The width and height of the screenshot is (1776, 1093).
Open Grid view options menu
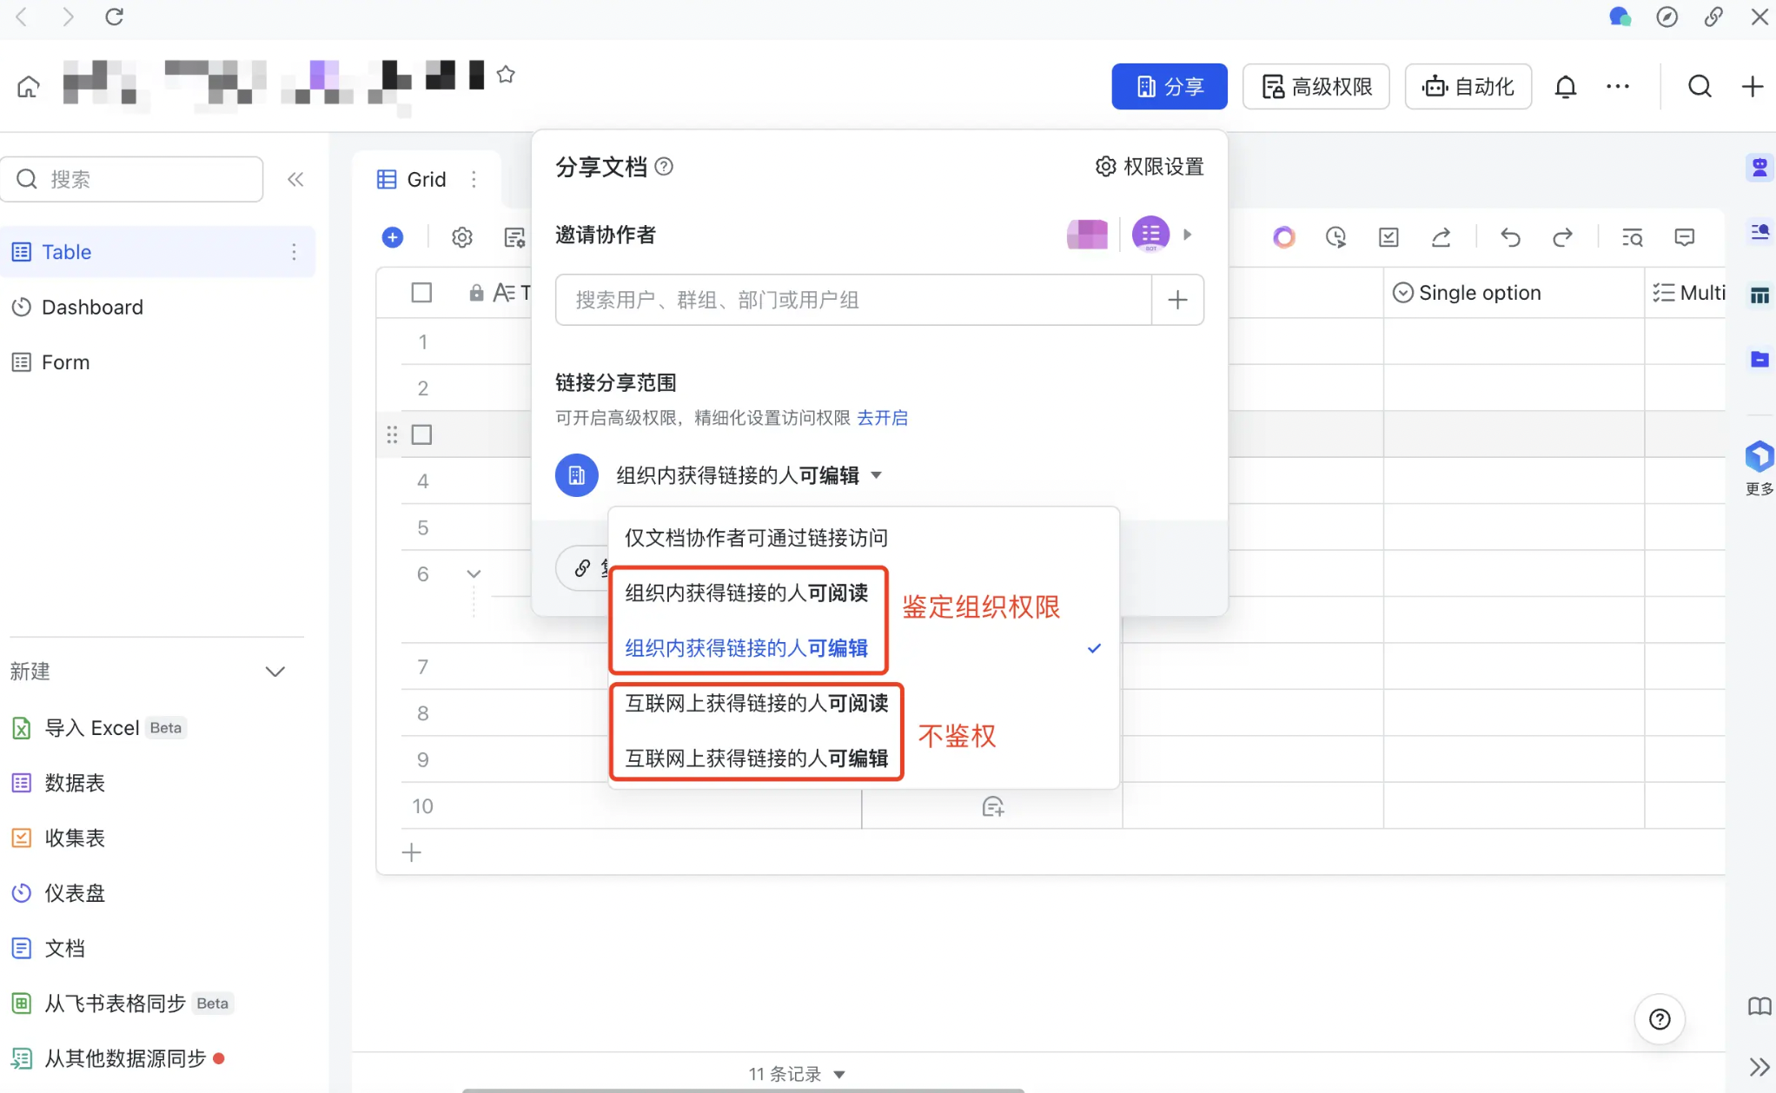click(474, 179)
